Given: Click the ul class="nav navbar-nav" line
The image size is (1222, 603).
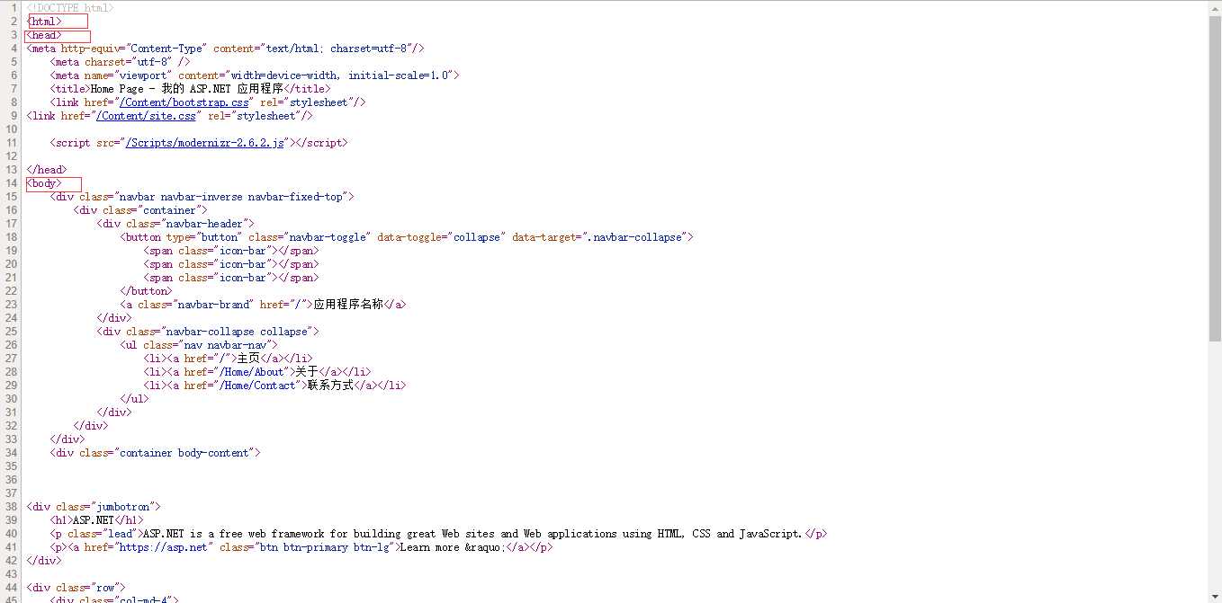Looking at the screenshot, I should (x=199, y=345).
